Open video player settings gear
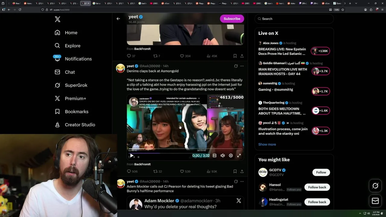The height and width of the screenshot is (217, 386). (231, 156)
